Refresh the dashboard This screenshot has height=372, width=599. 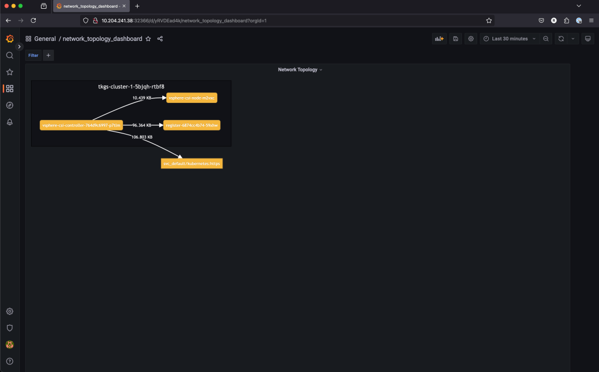(561, 39)
